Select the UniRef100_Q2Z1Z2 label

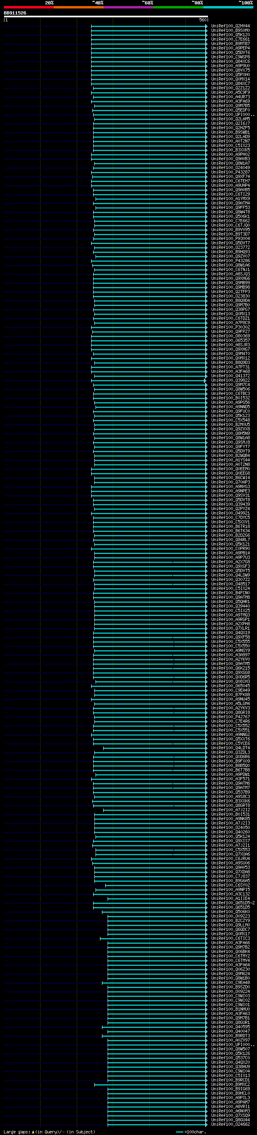(x=230, y=88)
